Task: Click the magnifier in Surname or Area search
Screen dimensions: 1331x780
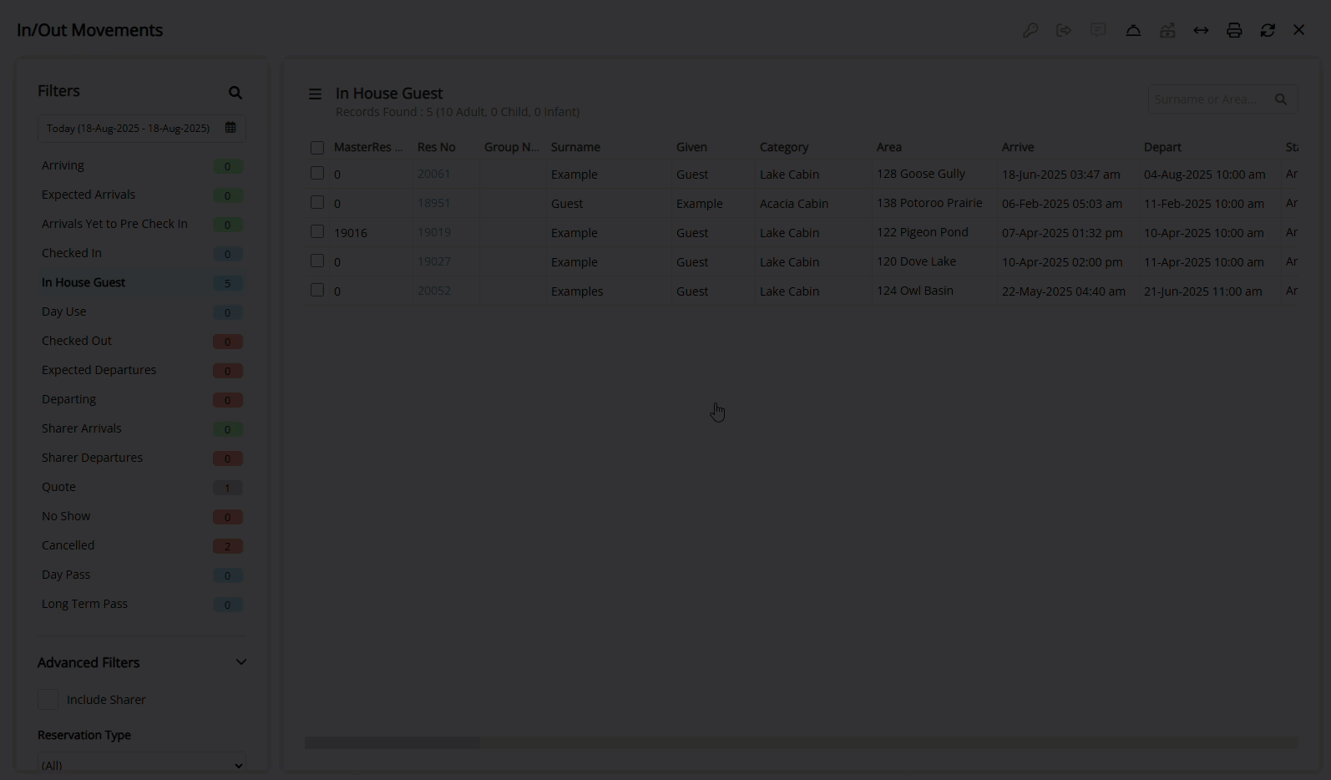Action: coord(1281,99)
